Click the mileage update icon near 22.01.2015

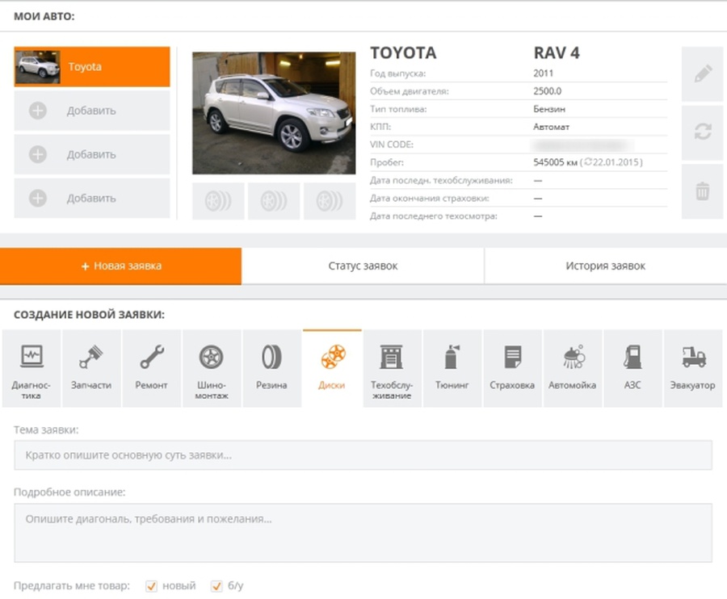pos(587,162)
